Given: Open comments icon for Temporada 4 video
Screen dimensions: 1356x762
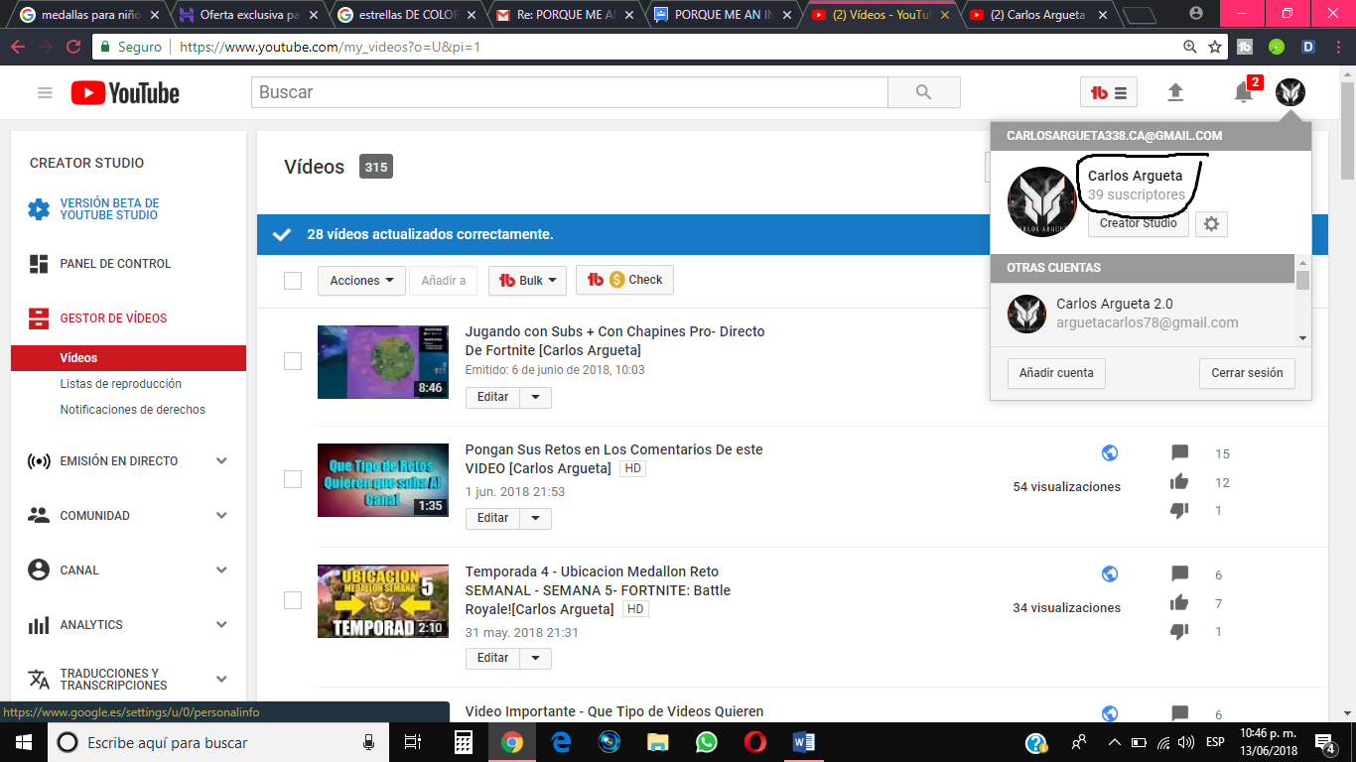Looking at the screenshot, I should click(x=1179, y=574).
